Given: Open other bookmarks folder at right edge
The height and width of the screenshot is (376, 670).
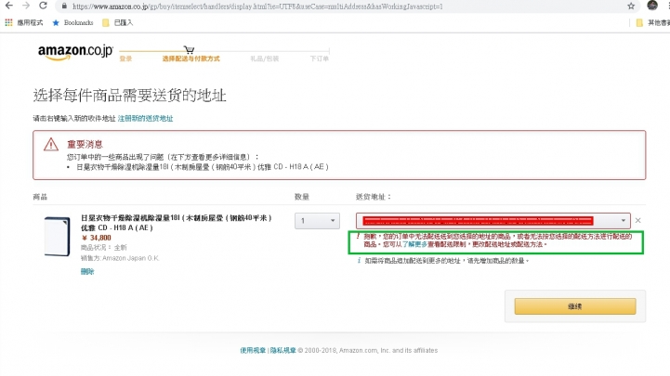Looking at the screenshot, I should pos(653,22).
